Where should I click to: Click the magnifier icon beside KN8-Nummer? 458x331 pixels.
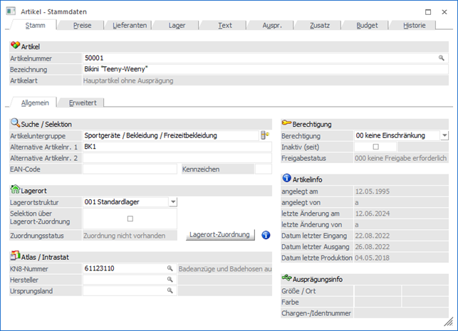170,268
